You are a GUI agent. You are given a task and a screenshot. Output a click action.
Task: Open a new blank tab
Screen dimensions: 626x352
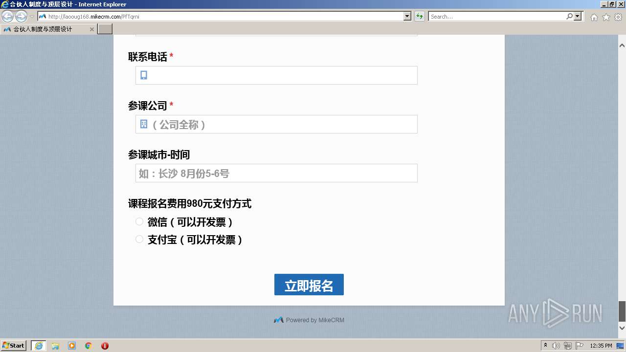(105, 29)
